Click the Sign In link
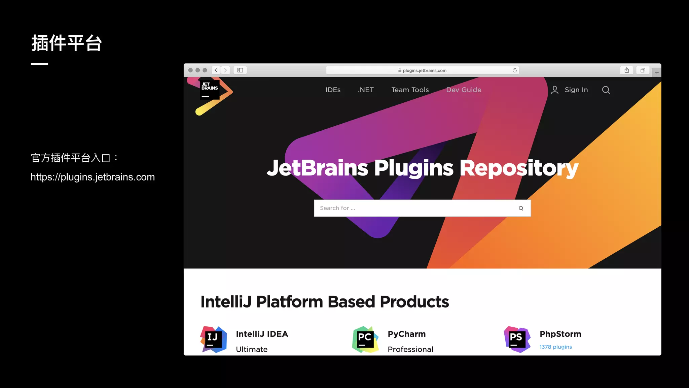 point(576,90)
